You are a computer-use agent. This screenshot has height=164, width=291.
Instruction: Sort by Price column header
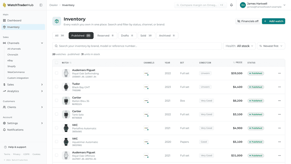click(x=238, y=63)
